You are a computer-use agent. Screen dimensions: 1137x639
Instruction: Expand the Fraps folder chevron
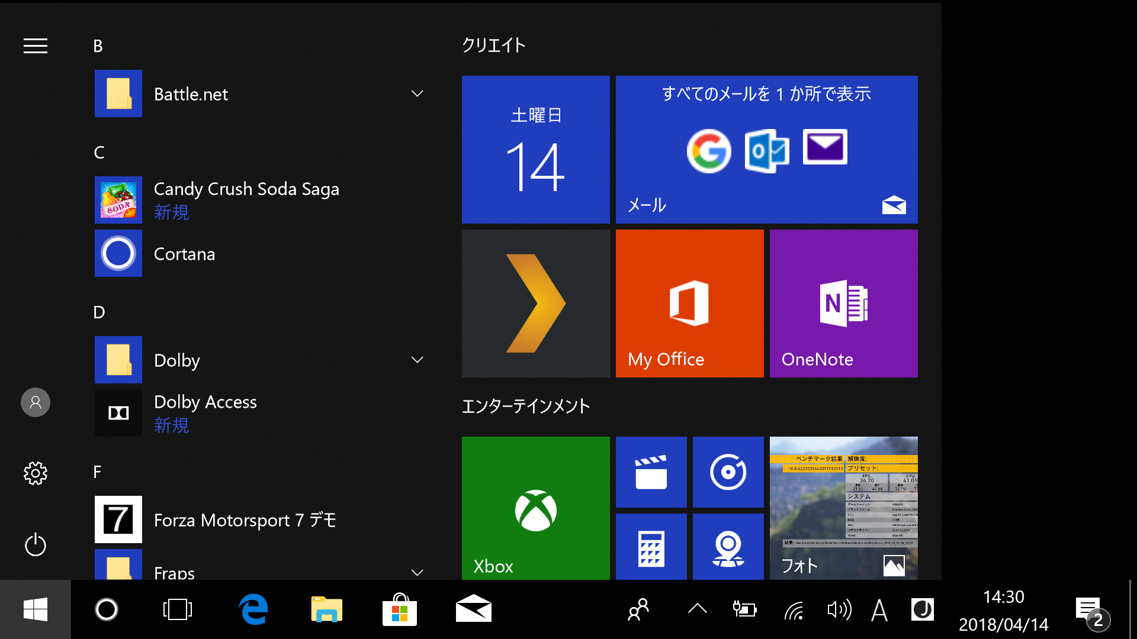coord(417,572)
